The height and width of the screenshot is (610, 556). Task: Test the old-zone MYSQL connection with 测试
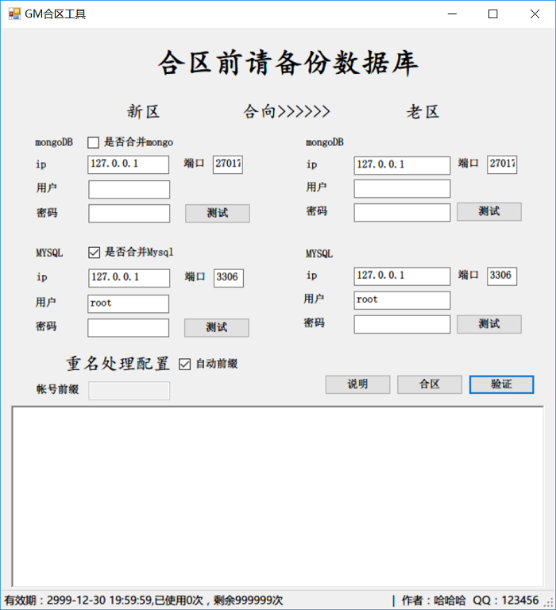point(489,324)
